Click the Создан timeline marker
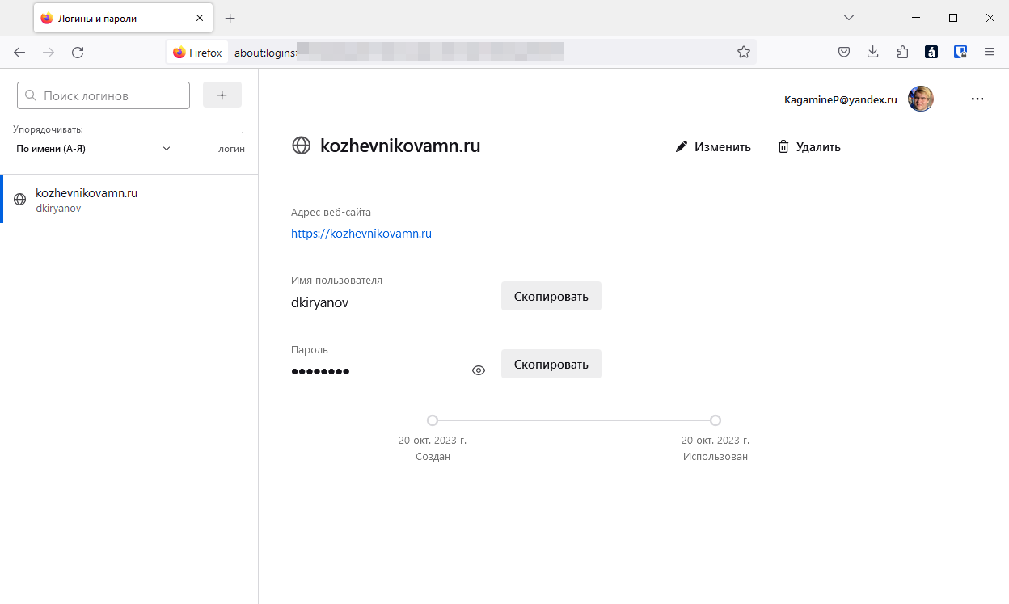This screenshot has height=604, width=1009. point(432,420)
